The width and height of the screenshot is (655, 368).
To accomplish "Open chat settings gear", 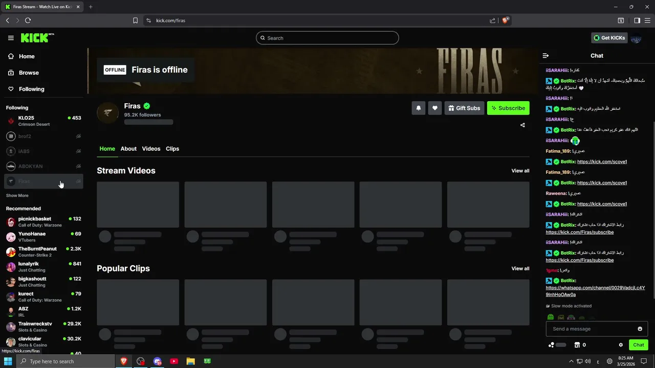I will tap(621, 345).
